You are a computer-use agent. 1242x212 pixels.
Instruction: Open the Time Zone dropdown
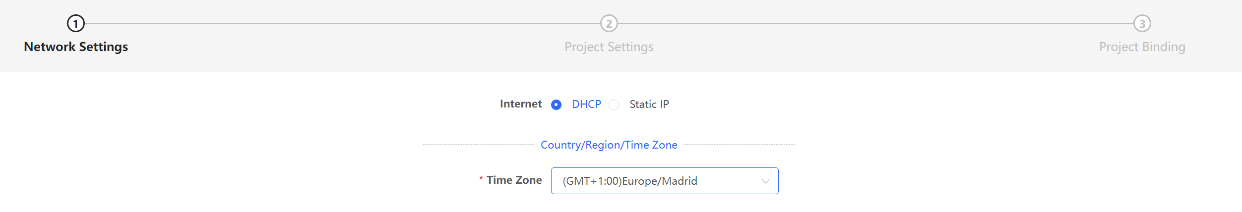(665, 181)
